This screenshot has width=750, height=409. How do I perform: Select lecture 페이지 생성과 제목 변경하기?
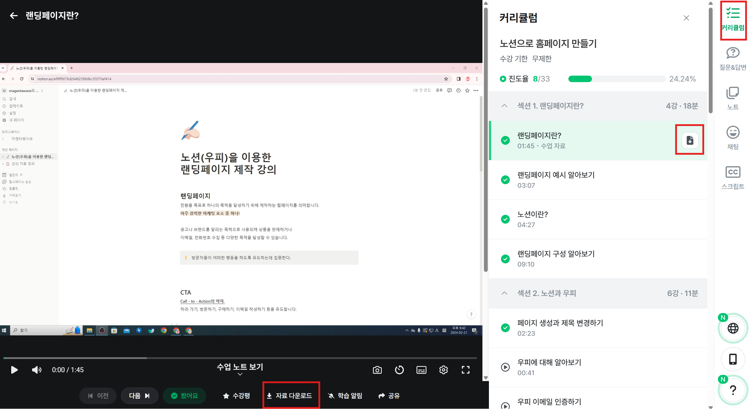tap(598, 328)
